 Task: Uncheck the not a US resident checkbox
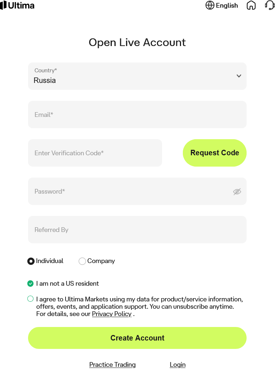(x=31, y=284)
